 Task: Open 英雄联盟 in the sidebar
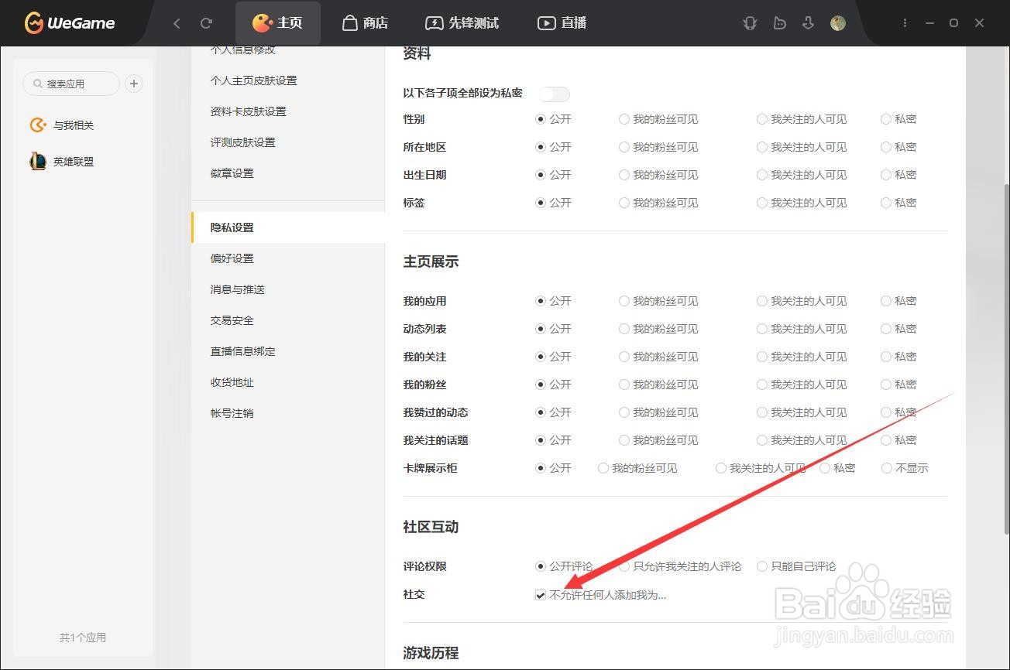(73, 162)
